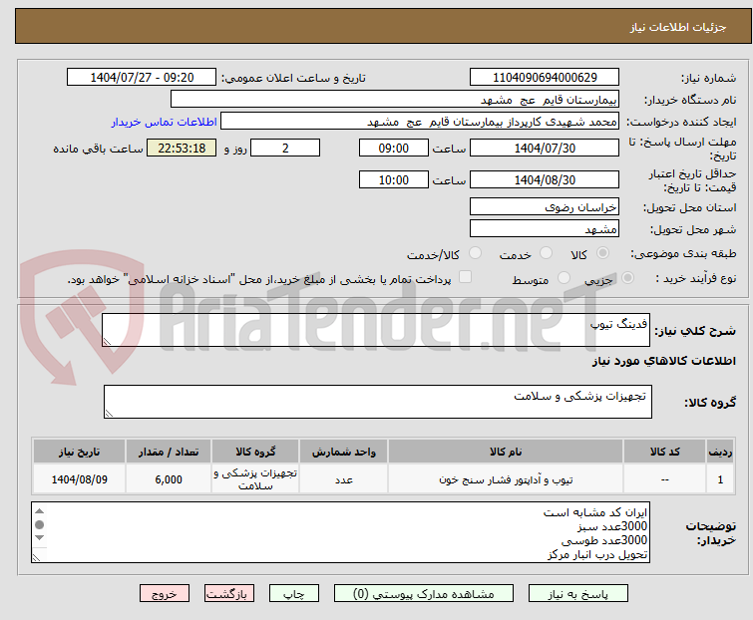Toggle the اسناد خزانه اسلامی payment checkbox
Image resolution: width=753 pixels, height=620 pixels.
click(x=465, y=277)
